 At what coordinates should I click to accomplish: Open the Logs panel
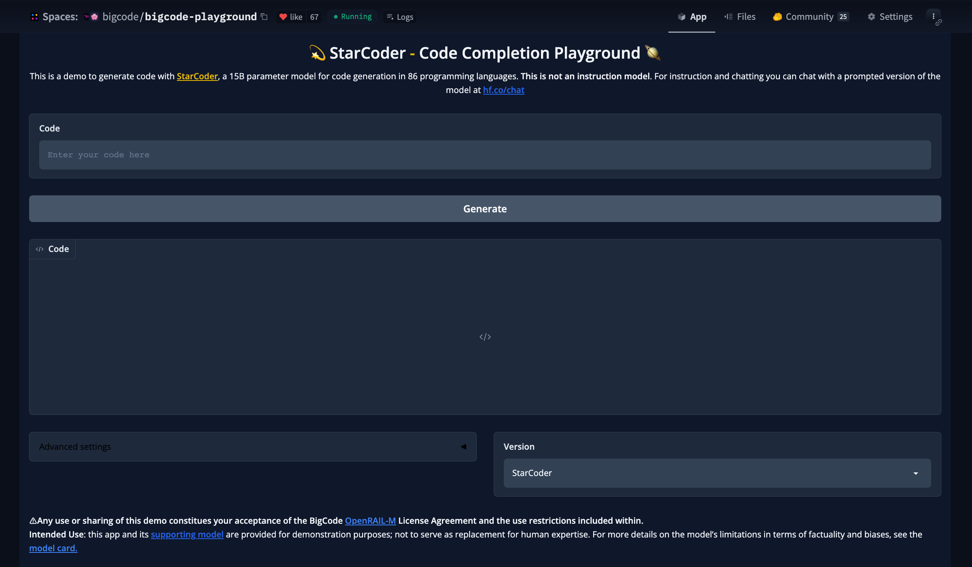click(399, 17)
